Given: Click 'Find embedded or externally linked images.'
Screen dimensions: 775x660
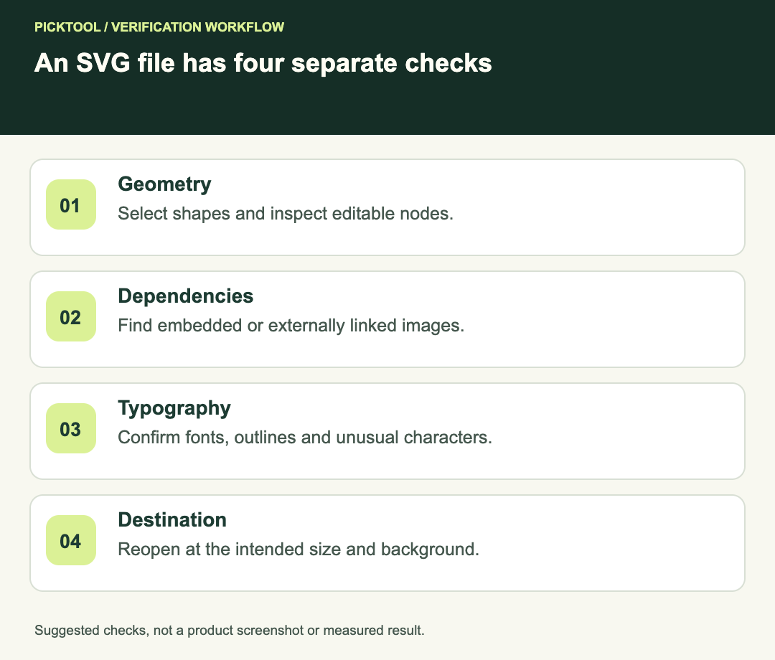Looking at the screenshot, I should [x=291, y=326].
